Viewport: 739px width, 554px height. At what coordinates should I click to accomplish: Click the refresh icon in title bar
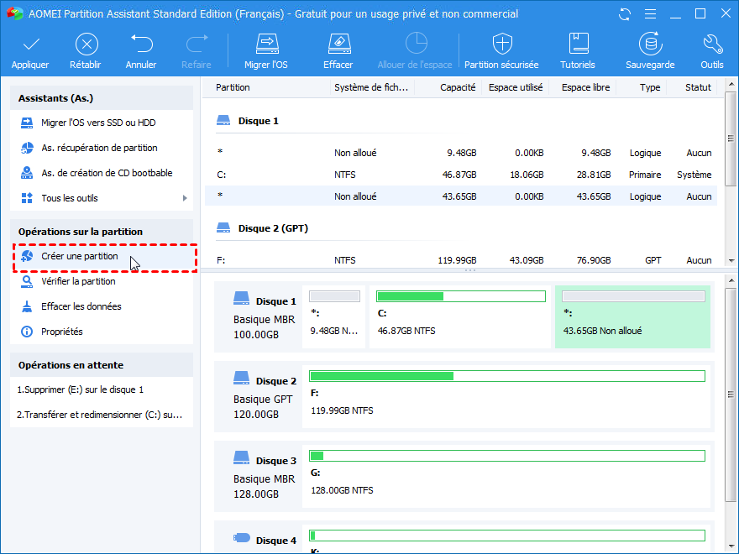pos(624,14)
